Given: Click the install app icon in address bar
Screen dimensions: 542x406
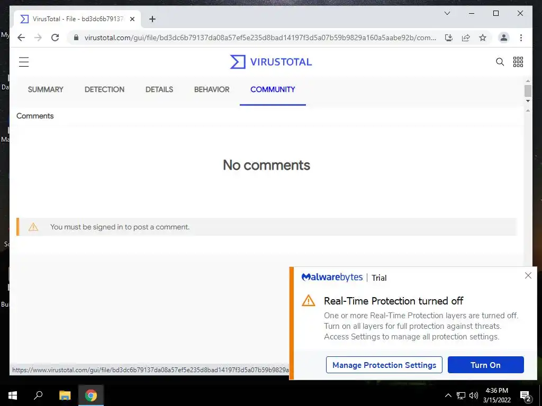Looking at the screenshot, I should tap(449, 38).
